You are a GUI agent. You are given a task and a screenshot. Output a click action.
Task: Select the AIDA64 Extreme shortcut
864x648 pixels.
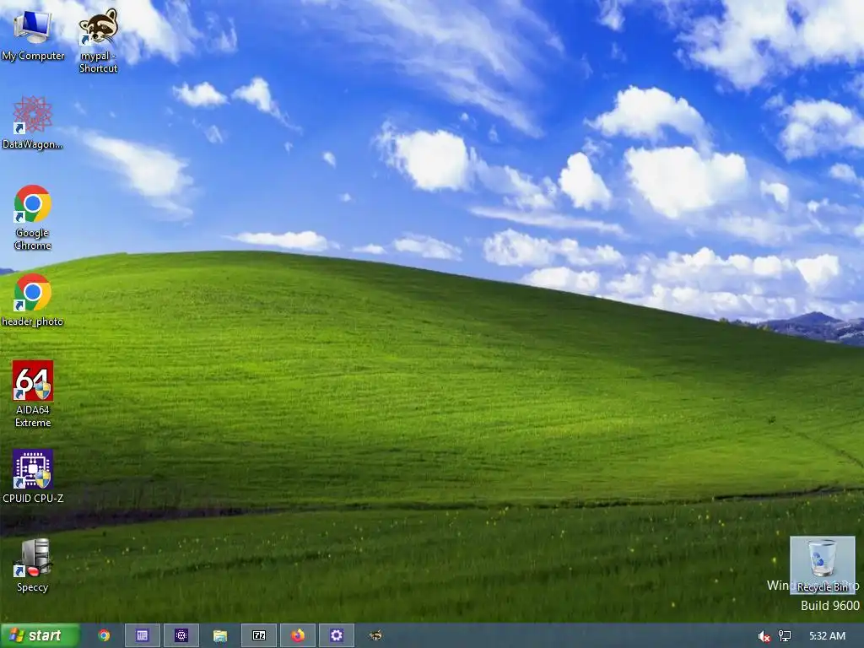tap(33, 394)
